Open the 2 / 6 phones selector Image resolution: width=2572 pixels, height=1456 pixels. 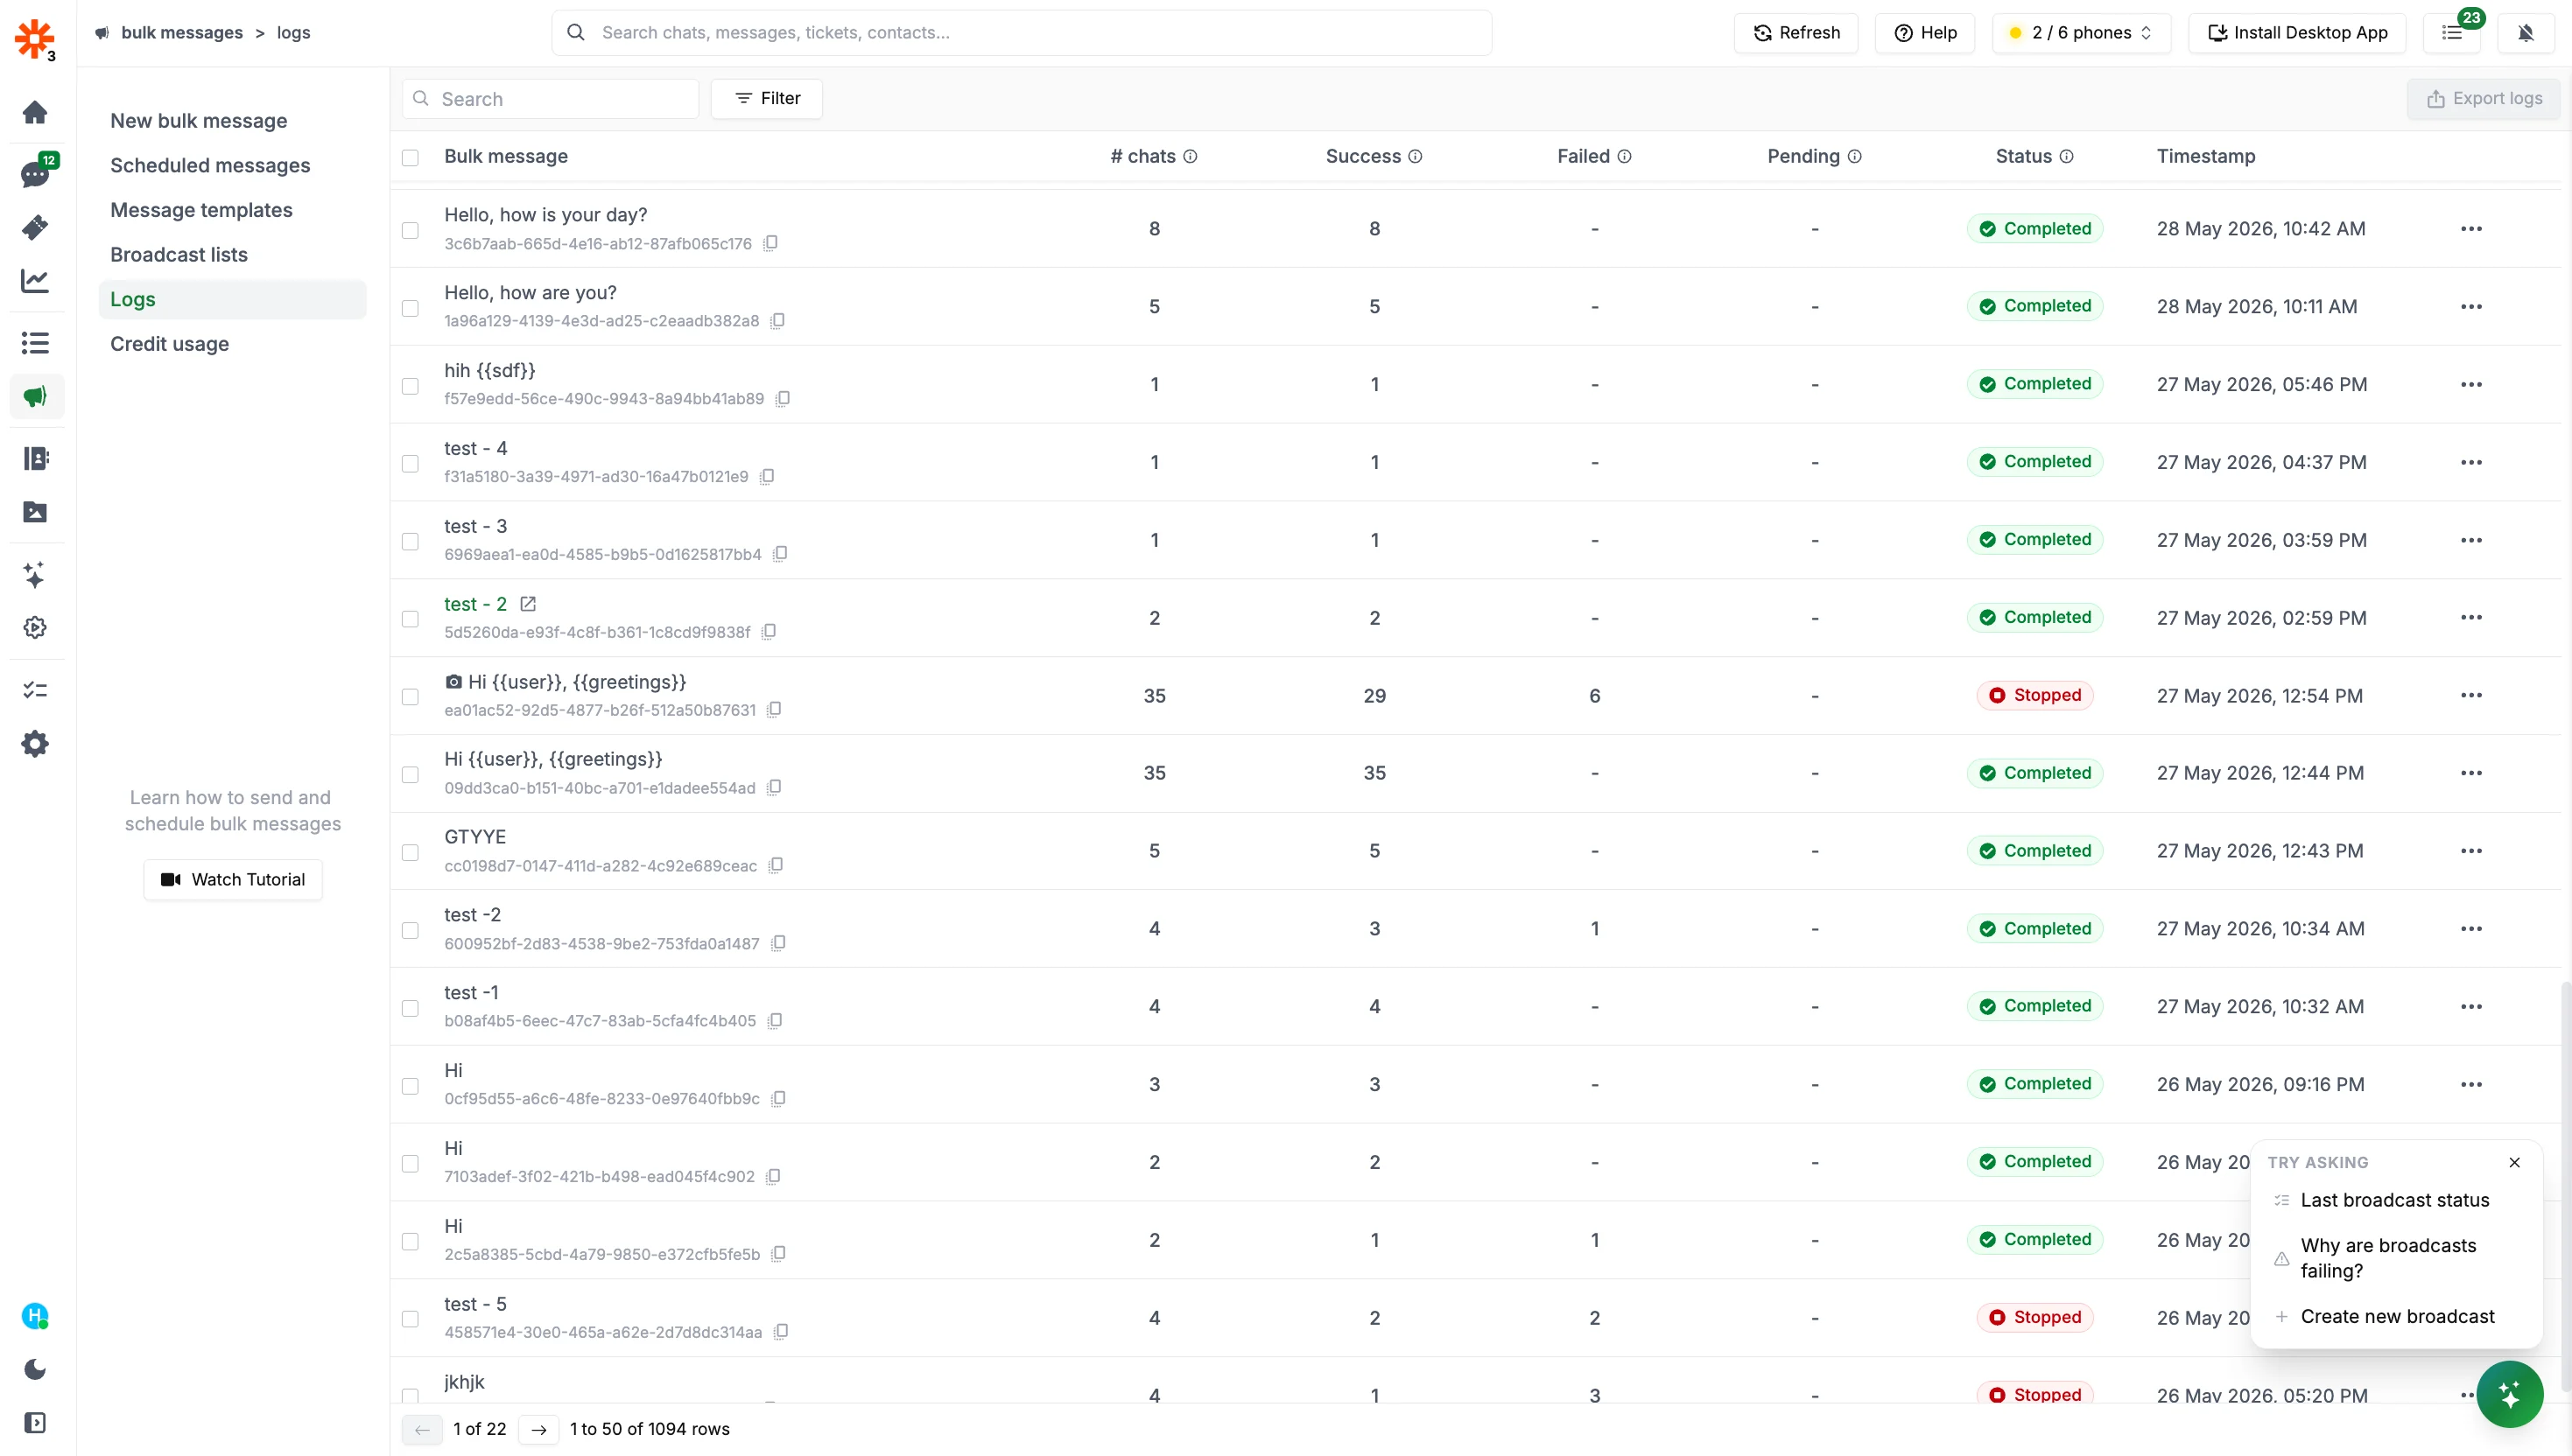(x=2081, y=33)
